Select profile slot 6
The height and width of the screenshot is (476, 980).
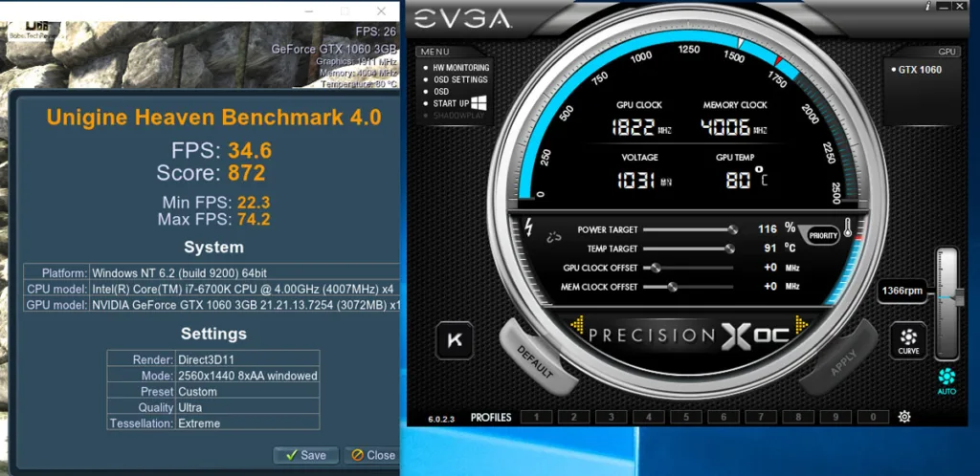coord(724,418)
